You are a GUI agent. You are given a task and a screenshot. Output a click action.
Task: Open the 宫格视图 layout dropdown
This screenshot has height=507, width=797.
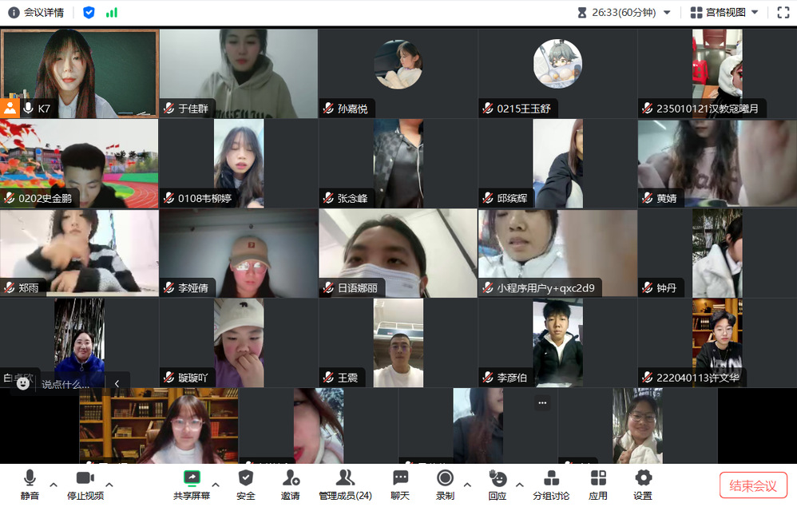tap(724, 12)
